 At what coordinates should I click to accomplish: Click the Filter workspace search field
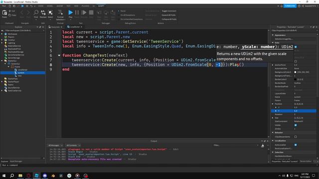(23, 30)
